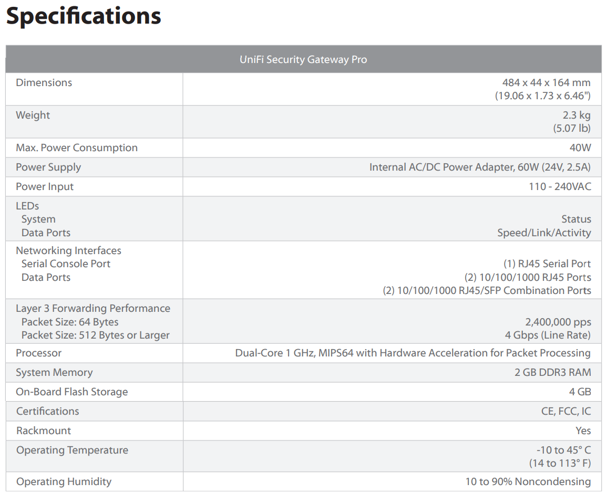
Task: Select the 484 x 44 x 164 mm value
Action: click(546, 82)
